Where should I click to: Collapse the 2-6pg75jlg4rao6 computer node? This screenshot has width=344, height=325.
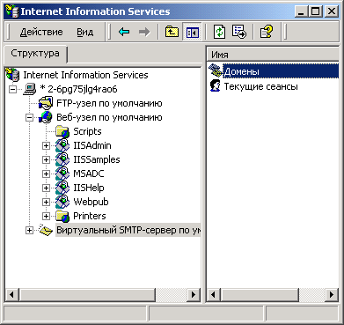point(12,90)
